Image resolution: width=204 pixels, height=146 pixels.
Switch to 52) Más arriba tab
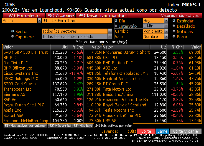(60, 126)
